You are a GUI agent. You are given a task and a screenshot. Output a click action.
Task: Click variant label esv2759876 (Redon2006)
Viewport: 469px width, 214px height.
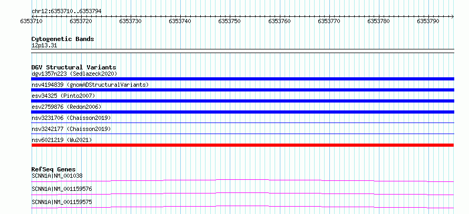click(66, 107)
